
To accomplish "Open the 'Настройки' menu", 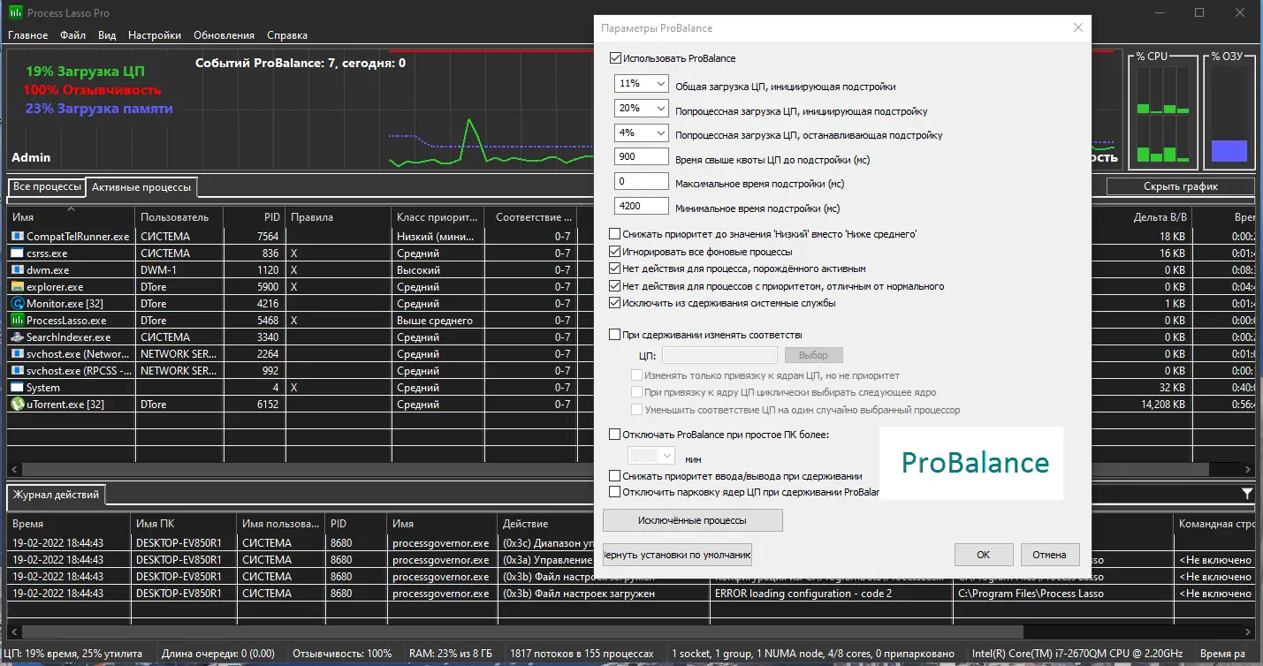I will (155, 35).
